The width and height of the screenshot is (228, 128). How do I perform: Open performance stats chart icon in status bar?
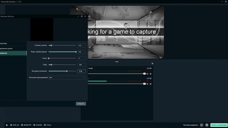pyautogui.click(x=7, y=125)
